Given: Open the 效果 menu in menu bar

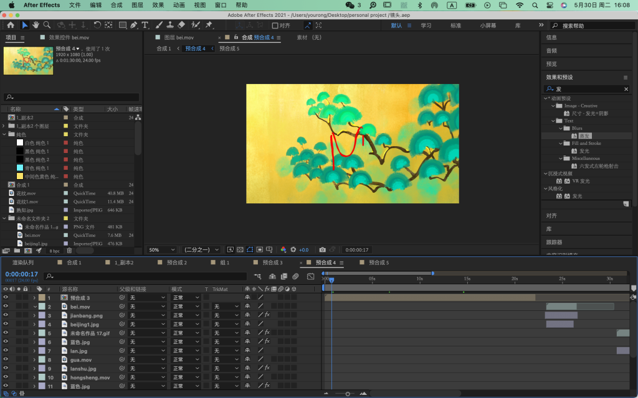Looking at the screenshot, I should (158, 5).
